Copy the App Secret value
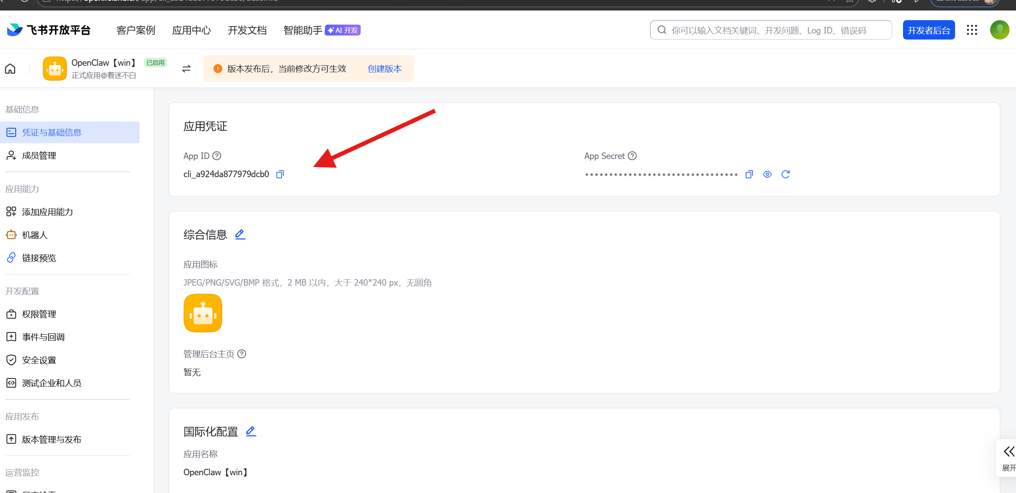 (749, 174)
